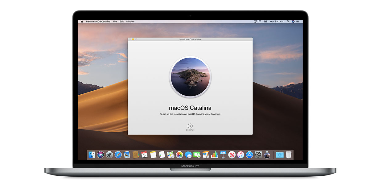This screenshot has width=370, height=185.
Task: Open Music note icon in Dock
Action: pyautogui.click(x=241, y=154)
